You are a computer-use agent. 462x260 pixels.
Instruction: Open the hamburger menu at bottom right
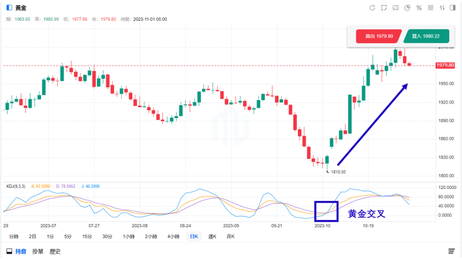click(x=452, y=251)
